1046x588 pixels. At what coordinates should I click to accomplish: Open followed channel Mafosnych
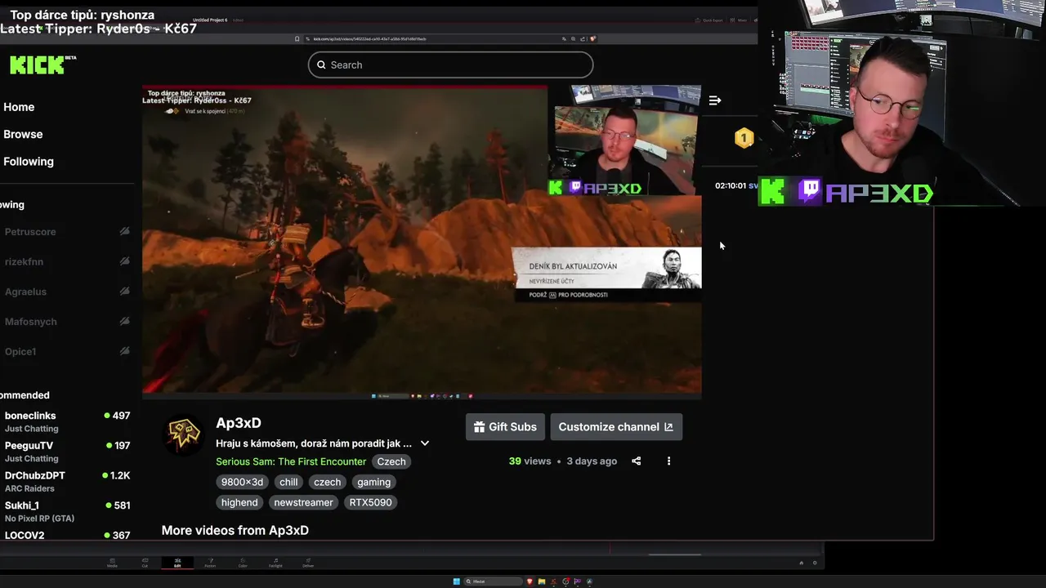coord(30,322)
